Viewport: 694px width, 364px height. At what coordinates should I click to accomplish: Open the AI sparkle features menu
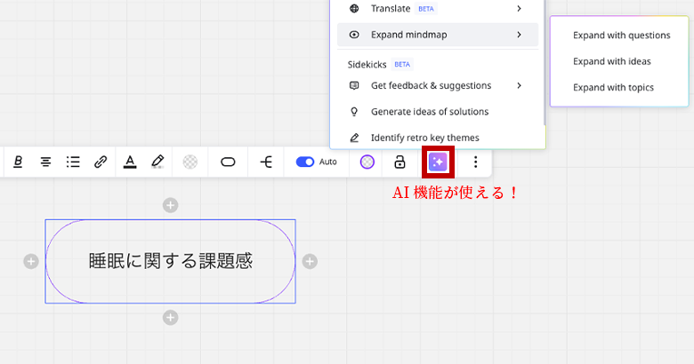(438, 162)
